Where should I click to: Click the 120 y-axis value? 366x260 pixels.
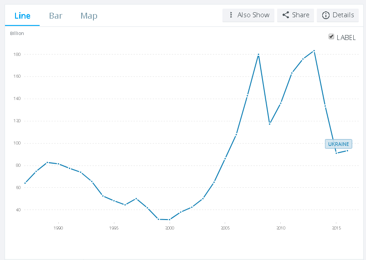coord(17,121)
